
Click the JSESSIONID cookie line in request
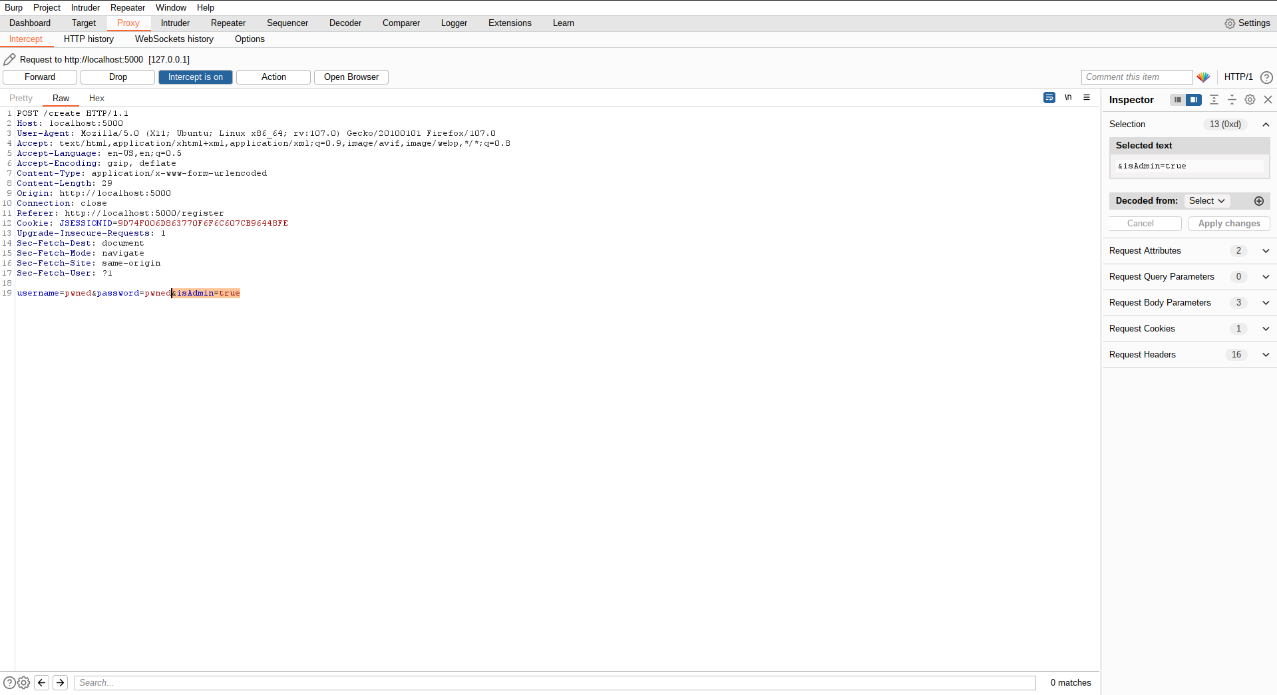(x=152, y=224)
